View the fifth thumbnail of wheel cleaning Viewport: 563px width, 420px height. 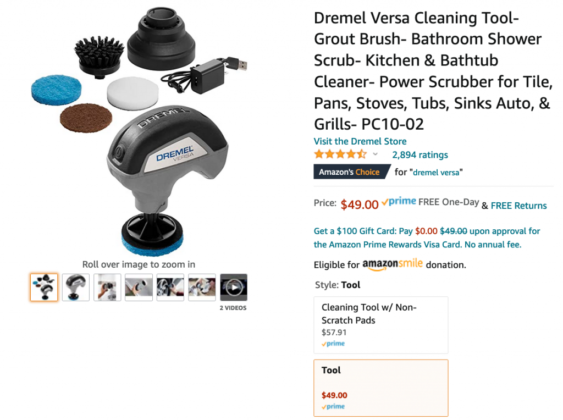tap(170, 287)
